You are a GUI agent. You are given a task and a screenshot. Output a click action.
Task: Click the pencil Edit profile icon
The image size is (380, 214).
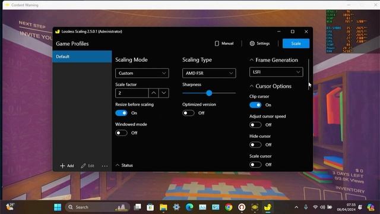pos(83,166)
